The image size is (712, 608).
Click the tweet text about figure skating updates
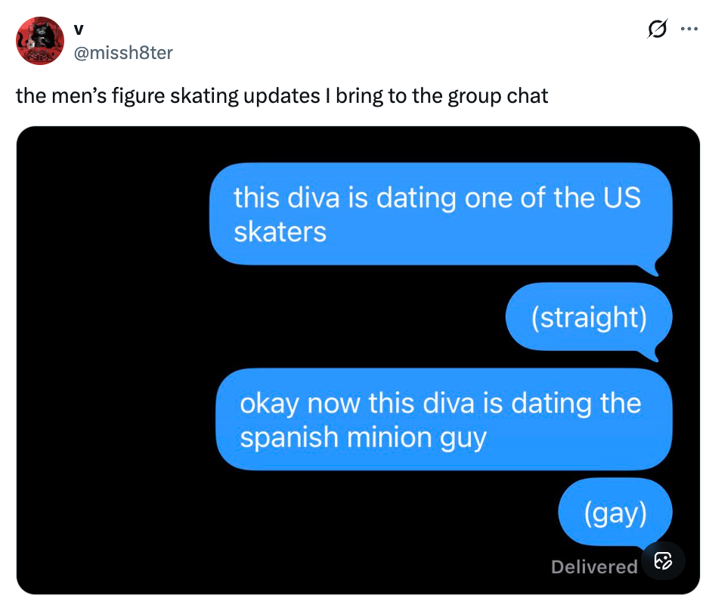coord(282,96)
